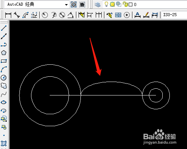Choose the Arc Length dimension tool

coord(25,15)
